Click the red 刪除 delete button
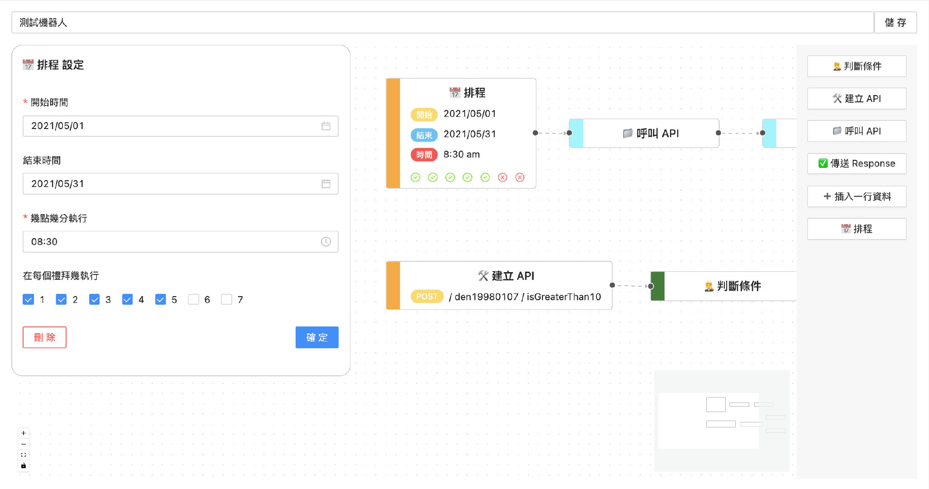The width and height of the screenshot is (929, 489). coord(44,337)
